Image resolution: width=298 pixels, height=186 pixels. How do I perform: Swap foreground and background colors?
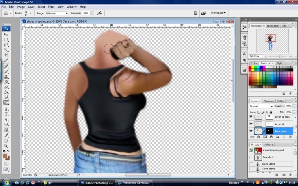[x=8, y=151]
